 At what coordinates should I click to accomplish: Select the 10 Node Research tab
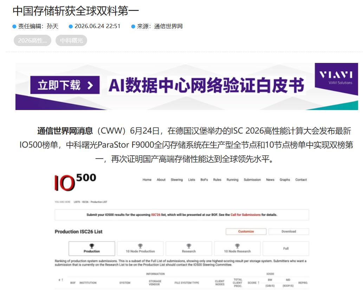[237, 248]
